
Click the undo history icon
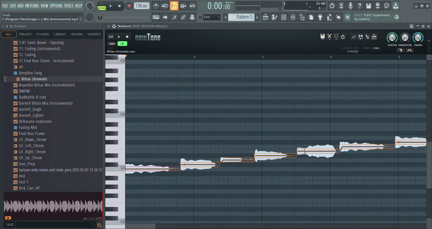(x=332, y=5)
